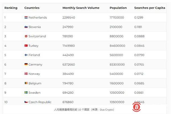171x114 pixels.
Task: Click population value 5600000
Action: [x=116, y=55]
